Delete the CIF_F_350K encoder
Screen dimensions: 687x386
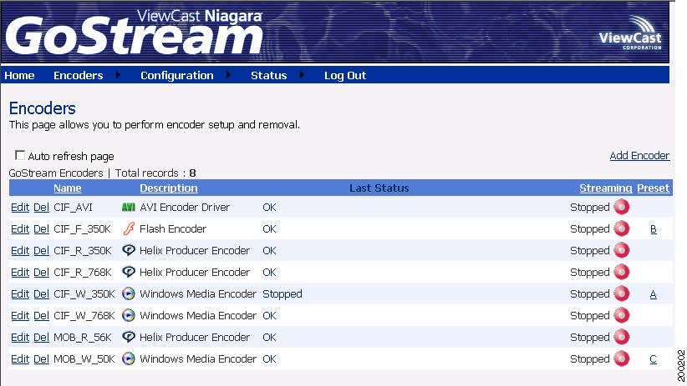41,228
